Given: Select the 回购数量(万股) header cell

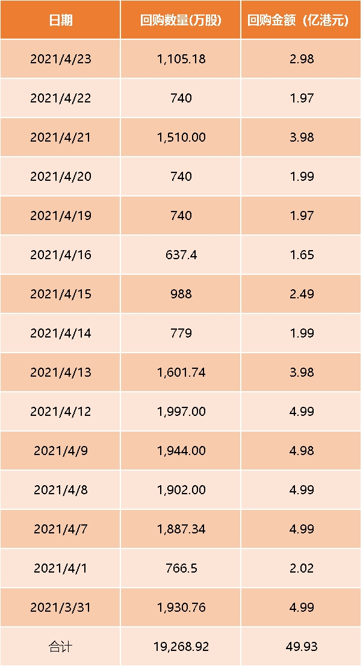Looking at the screenshot, I should pyautogui.click(x=181, y=20).
